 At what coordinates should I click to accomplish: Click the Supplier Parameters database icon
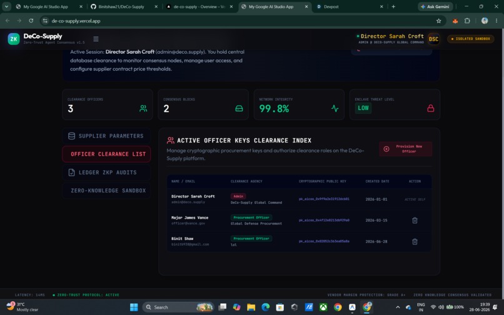pos(72,136)
